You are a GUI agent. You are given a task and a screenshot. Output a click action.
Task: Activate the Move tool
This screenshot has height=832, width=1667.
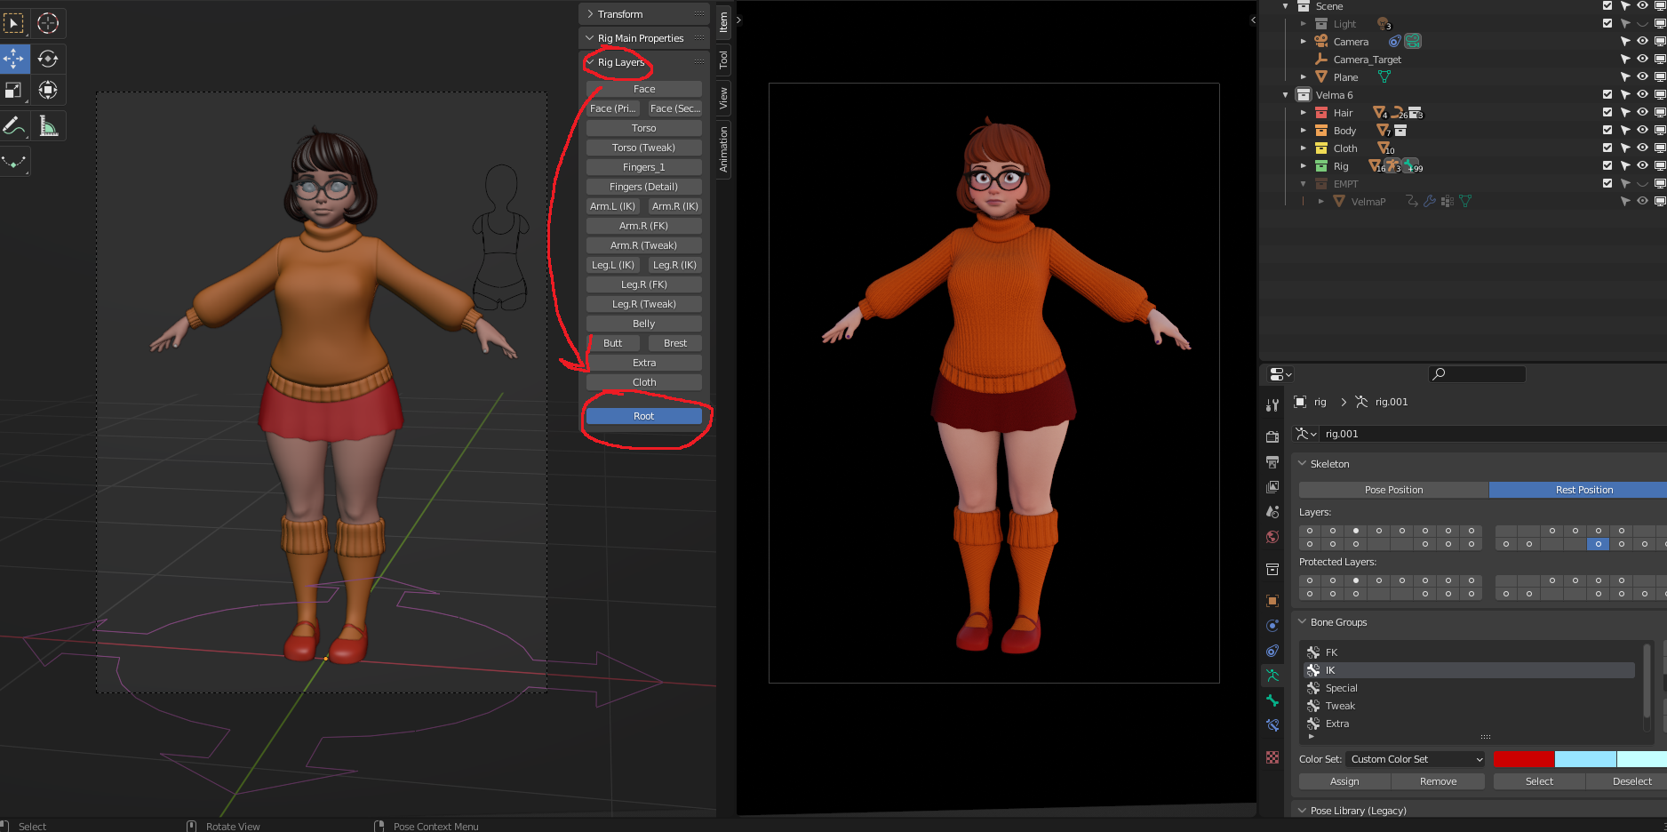click(14, 59)
